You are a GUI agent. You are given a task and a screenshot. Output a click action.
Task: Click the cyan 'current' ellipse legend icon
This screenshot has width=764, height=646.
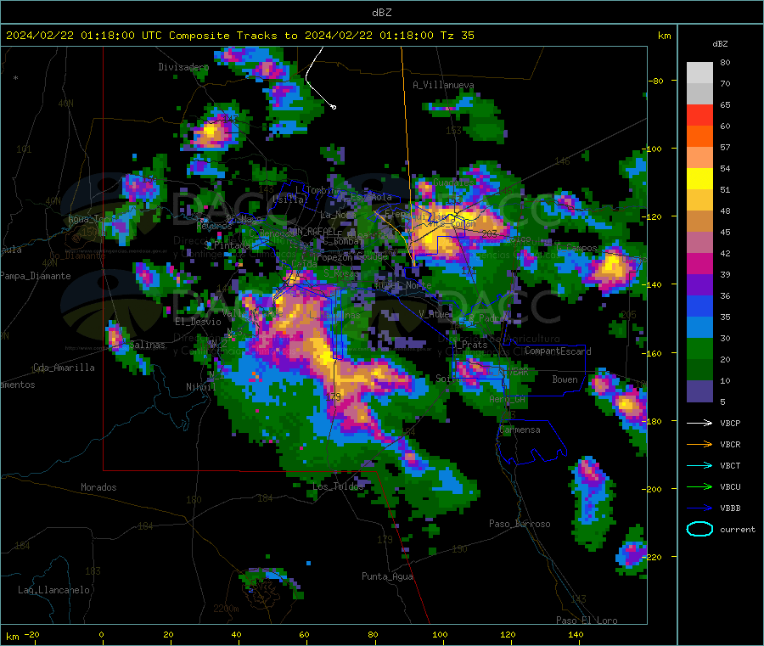pyautogui.click(x=699, y=529)
